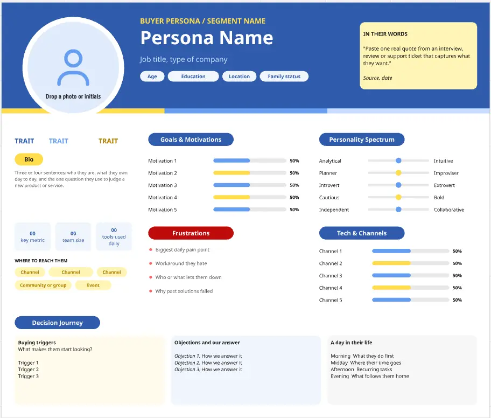Select the key metric stat card
Screen dimensions: 491x418
(x=32, y=237)
